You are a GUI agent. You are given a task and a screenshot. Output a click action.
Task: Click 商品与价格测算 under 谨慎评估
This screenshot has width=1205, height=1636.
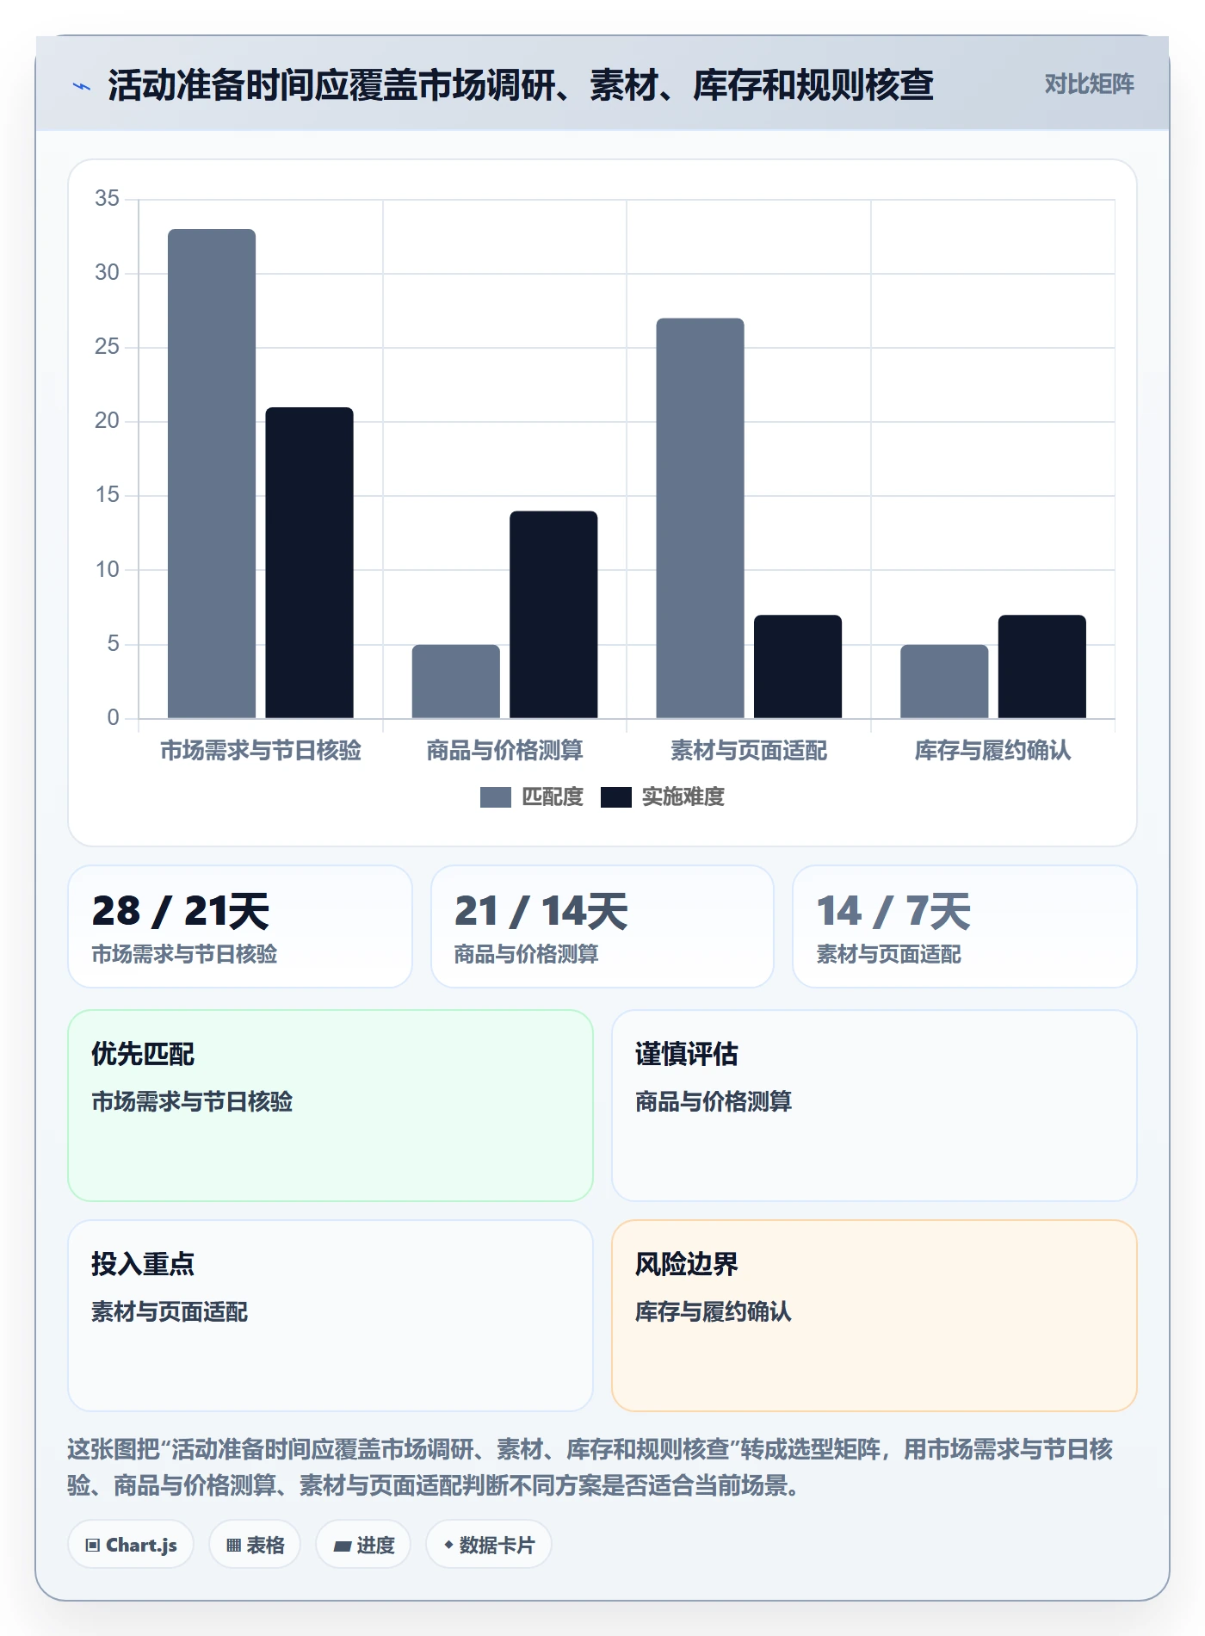point(714,1101)
